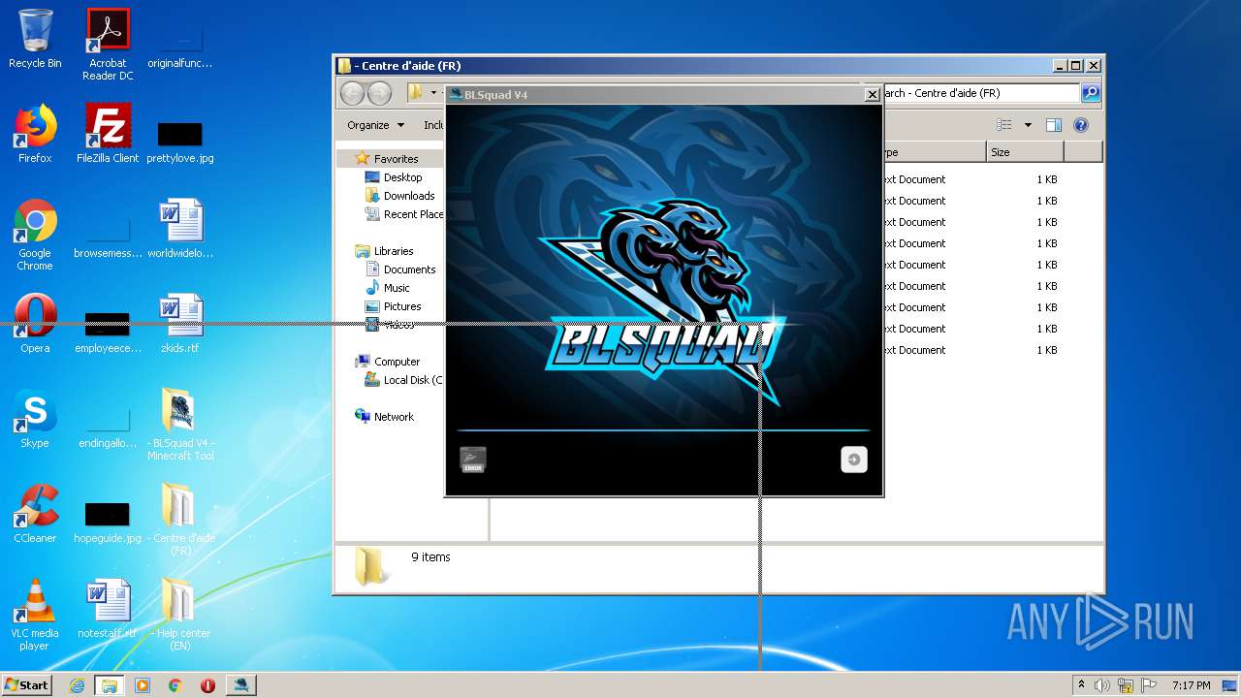Open Pictures library
Screen dimensions: 1241x698
coord(401,306)
